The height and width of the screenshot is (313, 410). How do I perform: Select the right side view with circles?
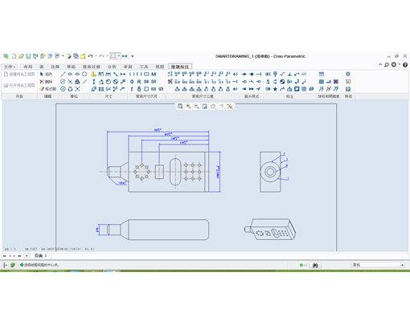pos(270,172)
